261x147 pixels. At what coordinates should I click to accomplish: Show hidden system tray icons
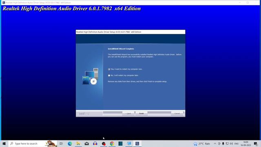pos(215,143)
